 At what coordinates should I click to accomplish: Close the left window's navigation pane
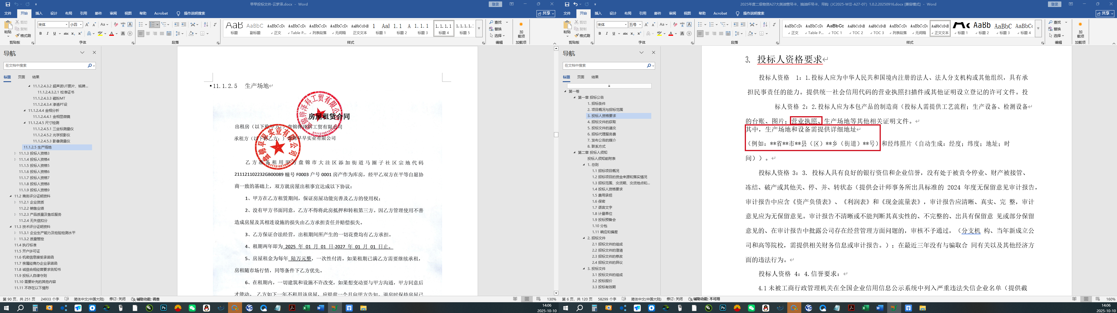[94, 52]
